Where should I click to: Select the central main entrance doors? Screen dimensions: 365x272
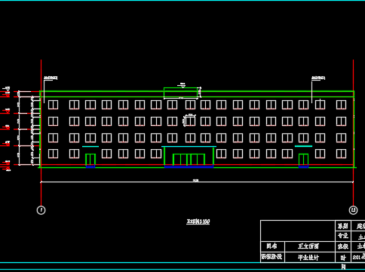(189, 160)
